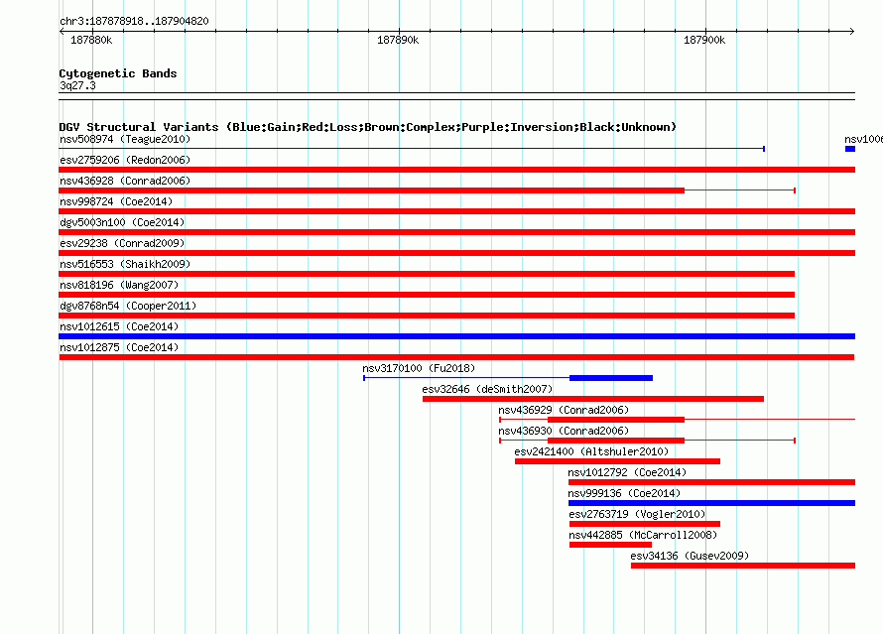Select variant label dgv8768n54 (Cooper2011)
Screen dimensions: 883x634
128,306
